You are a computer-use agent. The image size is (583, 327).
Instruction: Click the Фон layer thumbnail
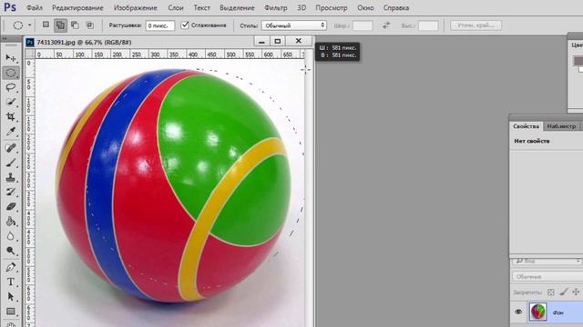[x=538, y=312]
